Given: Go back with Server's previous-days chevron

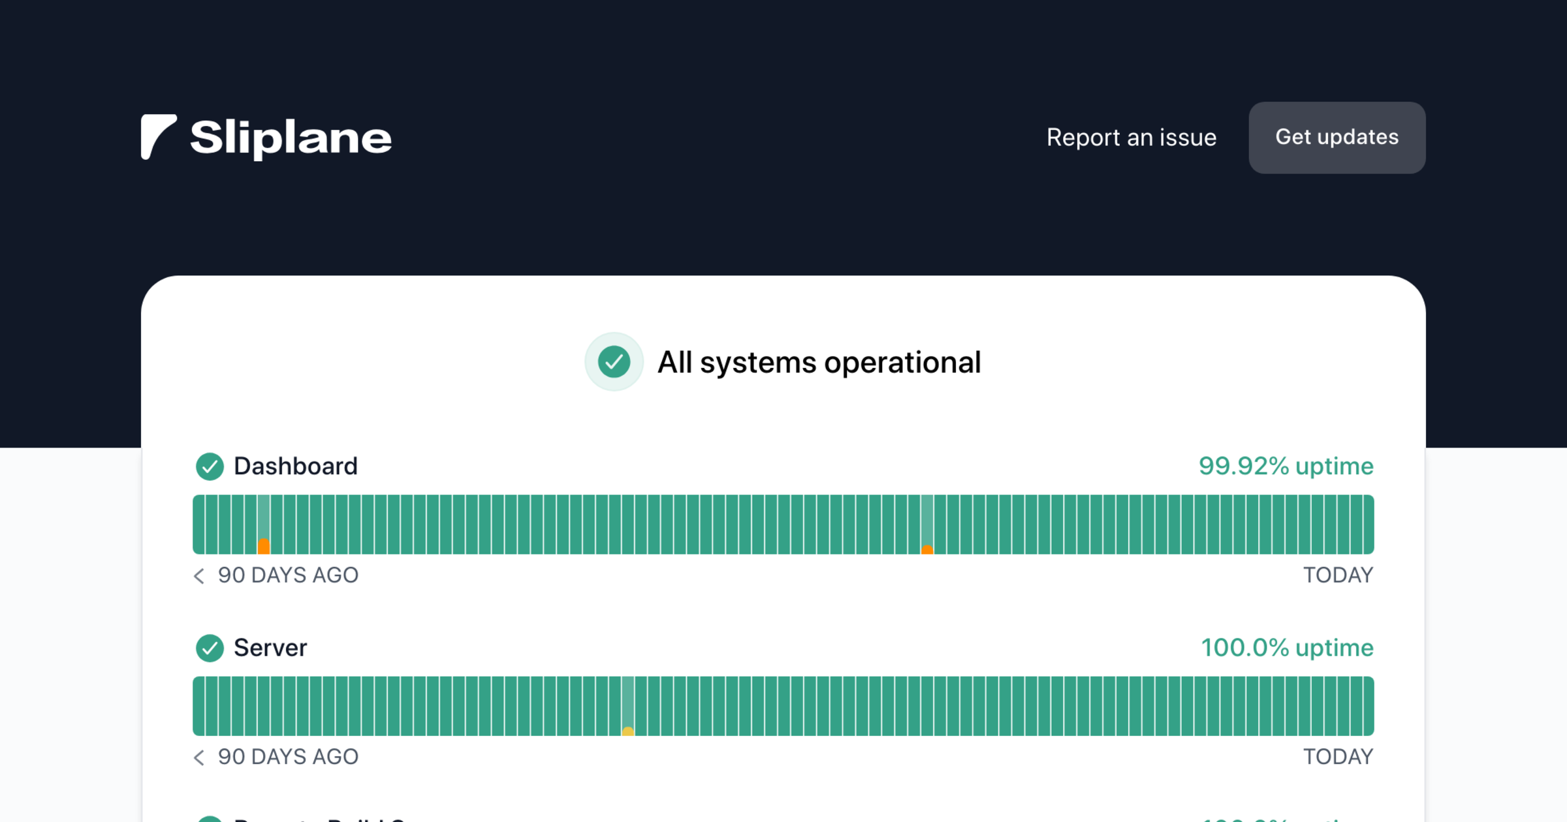Looking at the screenshot, I should 199,757.
